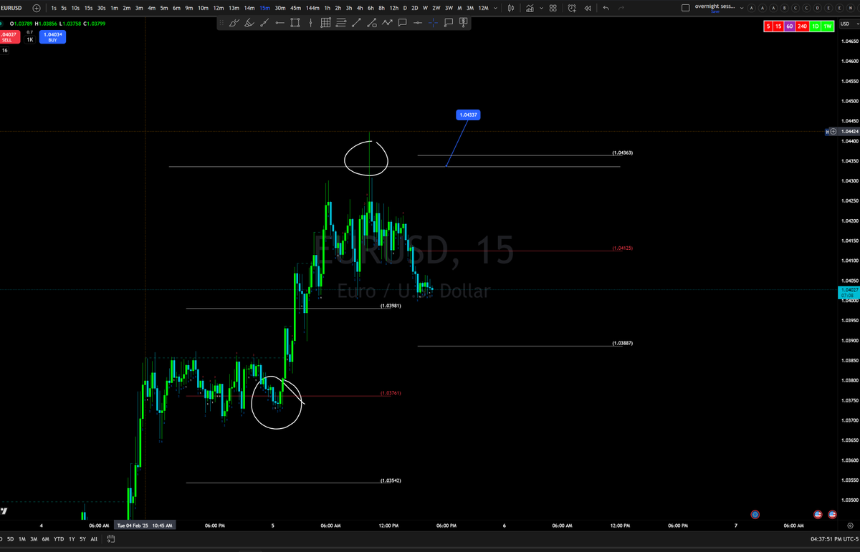Select the grid table tool

tap(325, 23)
